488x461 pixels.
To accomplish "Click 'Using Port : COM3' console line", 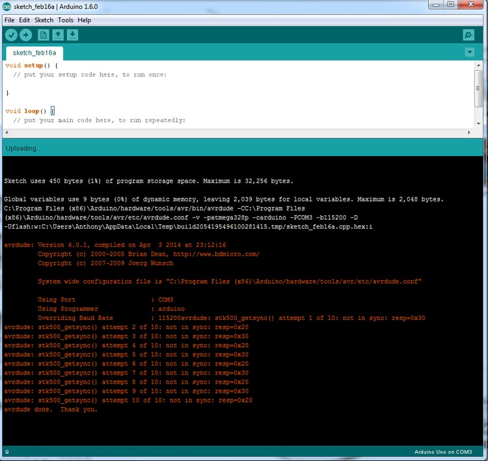I will (105, 300).
